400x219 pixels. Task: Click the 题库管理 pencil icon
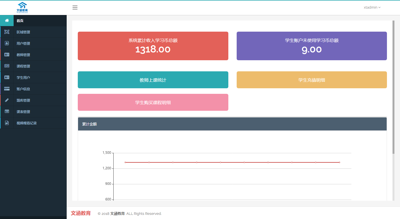point(7,100)
